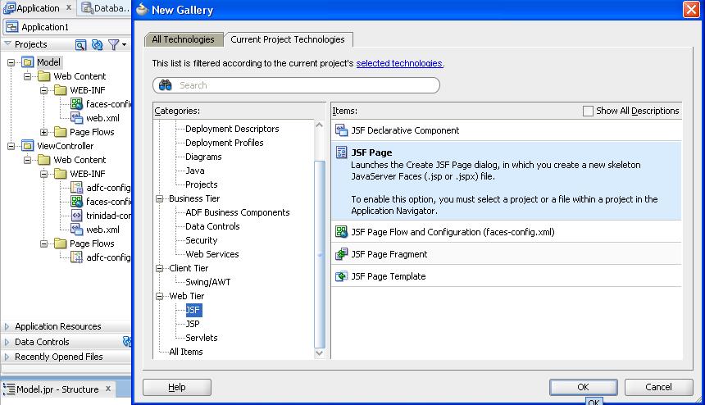The image size is (705, 405).
Task: Click the Help button
Action: point(177,387)
